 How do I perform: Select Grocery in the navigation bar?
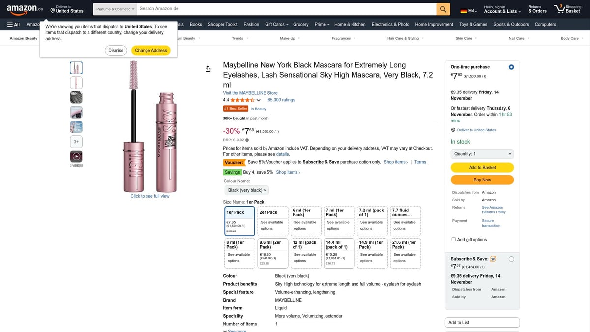(x=300, y=24)
